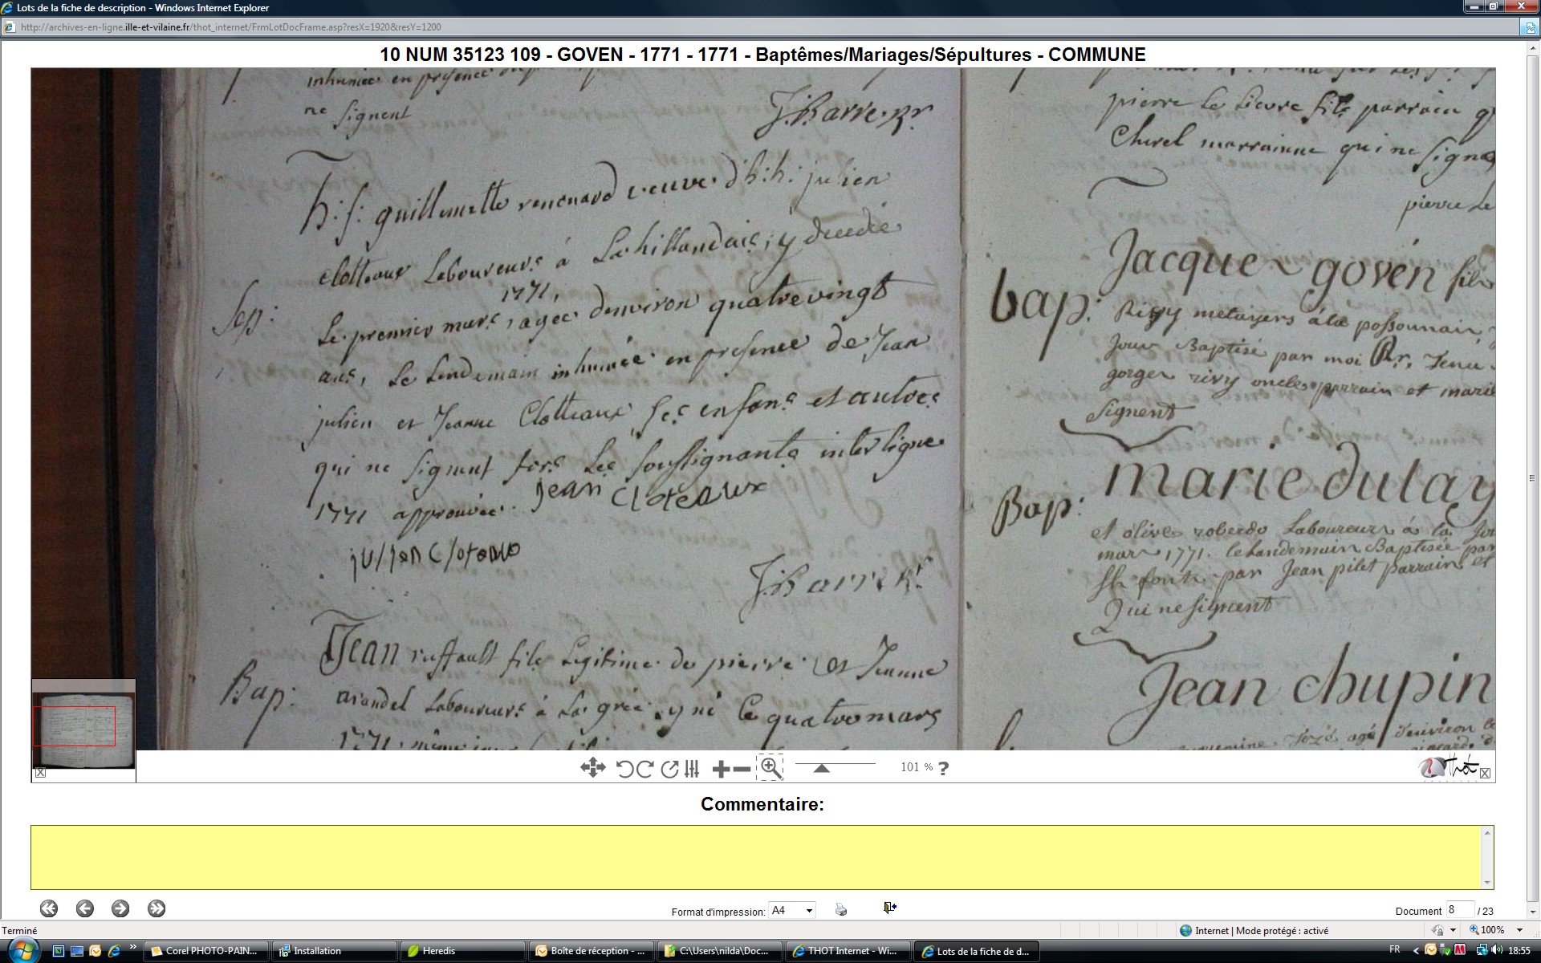Zoom in with the plus icon
Screen dimensions: 1541x963
721,769
